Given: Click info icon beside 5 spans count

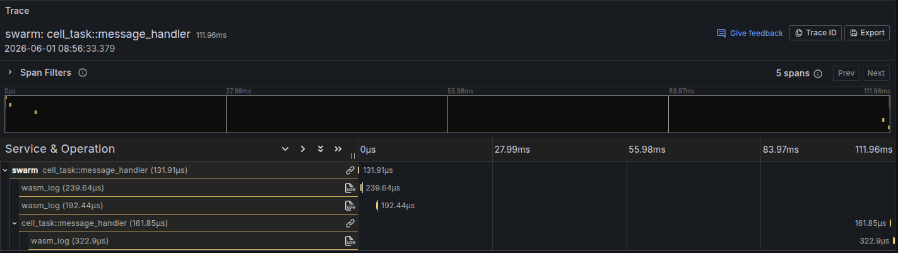Looking at the screenshot, I should pyautogui.click(x=818, y=73).
